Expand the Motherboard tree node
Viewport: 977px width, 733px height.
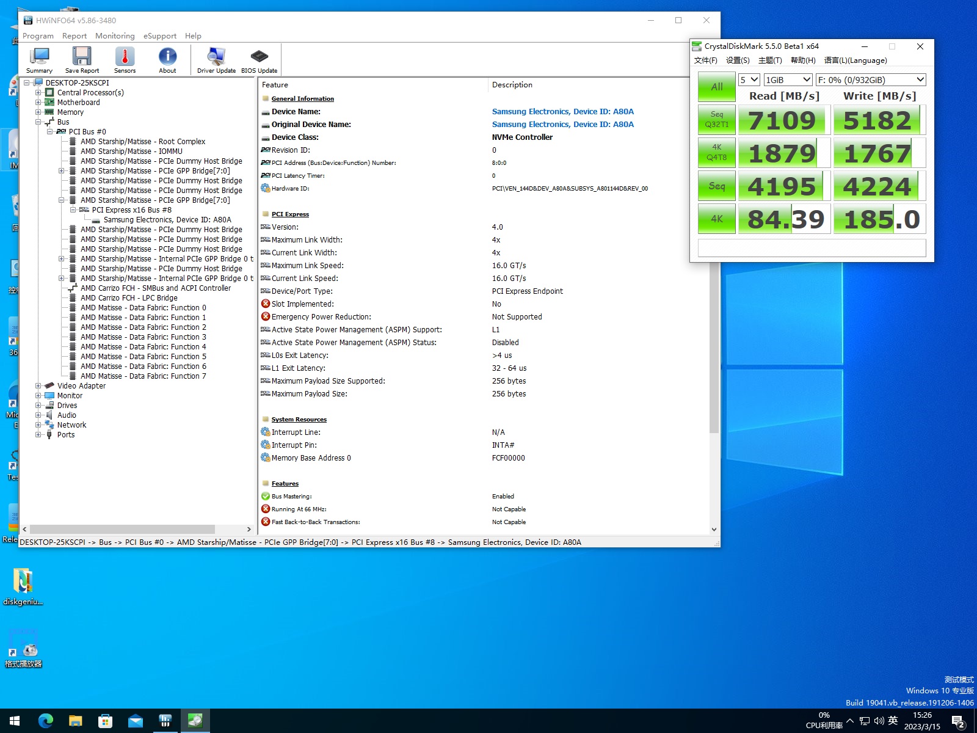point(38,103)
